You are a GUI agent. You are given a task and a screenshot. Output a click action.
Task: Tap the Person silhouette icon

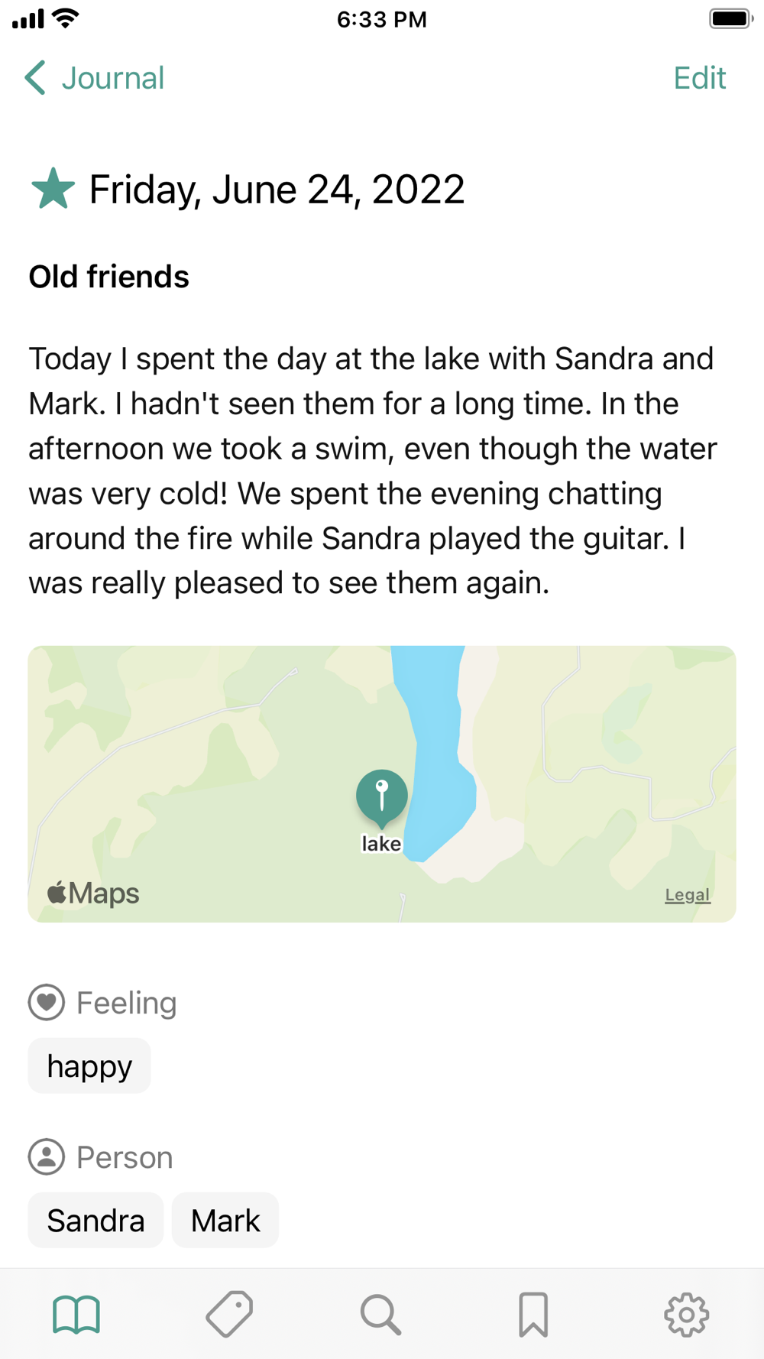47,1156
